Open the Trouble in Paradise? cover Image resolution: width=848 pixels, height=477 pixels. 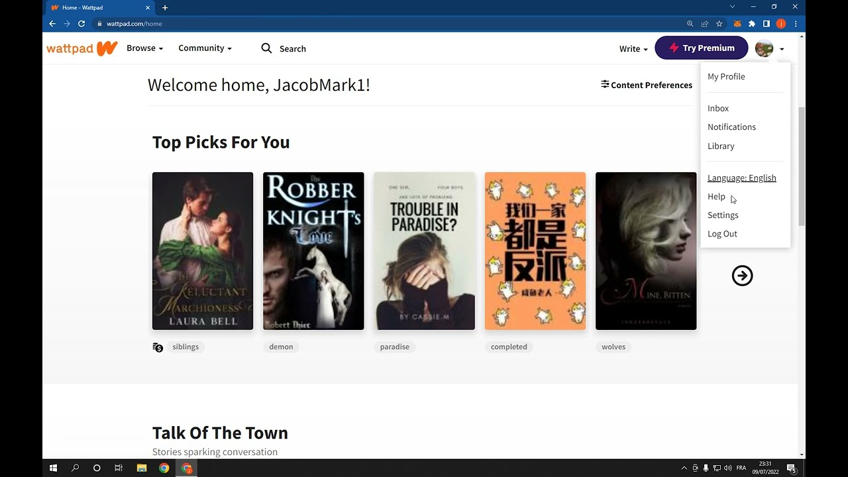pyautogui.click(x=425, y=251)
